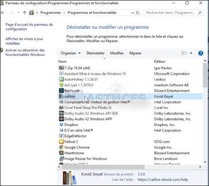Screen dimensions: 209x186
Task: Click Désinstaller in the toolbar
Action: [x=96, y=53]
